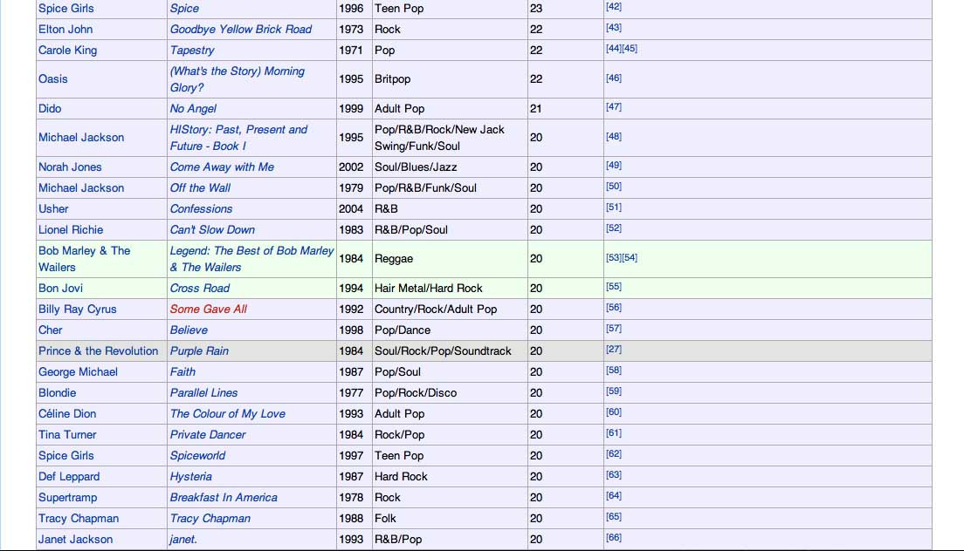Click the Tina Turner artist link
The height and width of the screenshot is (551, 964).
tap(67, 434)
